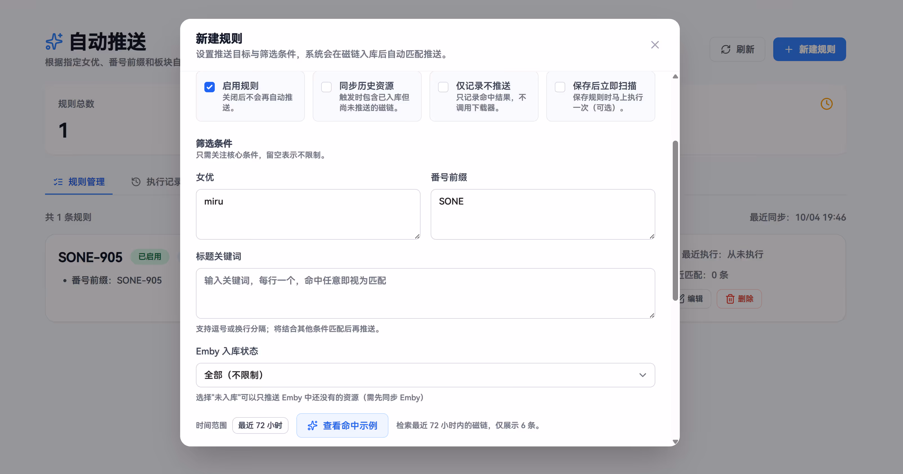This screenshot has width=903, height=474.
Task: Click the 标题关键词 text area
Action: [425, 293]
